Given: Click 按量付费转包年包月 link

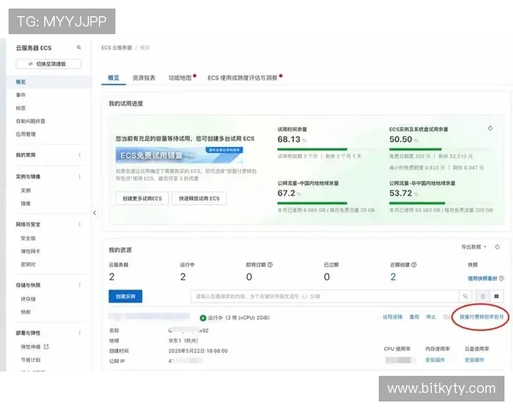Looking at the screenshot, I should 481,317.
